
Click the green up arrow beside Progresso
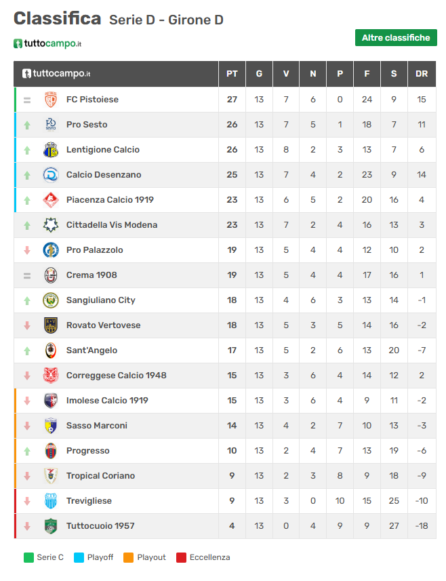[27, 451]
